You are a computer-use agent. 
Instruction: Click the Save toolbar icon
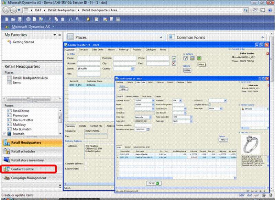tap(20, 19)
